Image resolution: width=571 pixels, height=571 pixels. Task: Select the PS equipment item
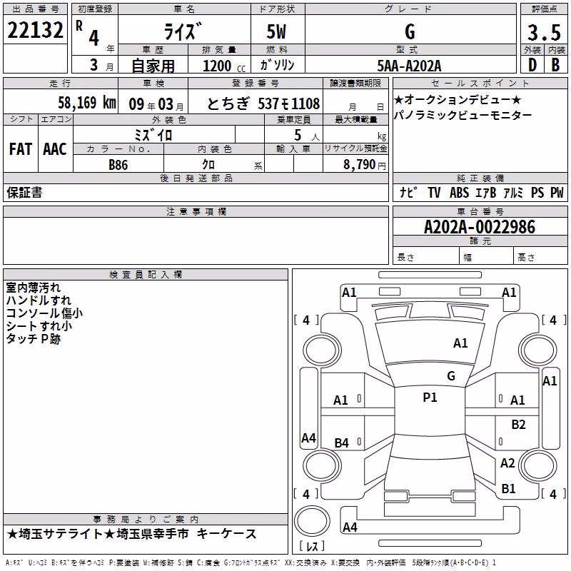[x=537, y=192]
